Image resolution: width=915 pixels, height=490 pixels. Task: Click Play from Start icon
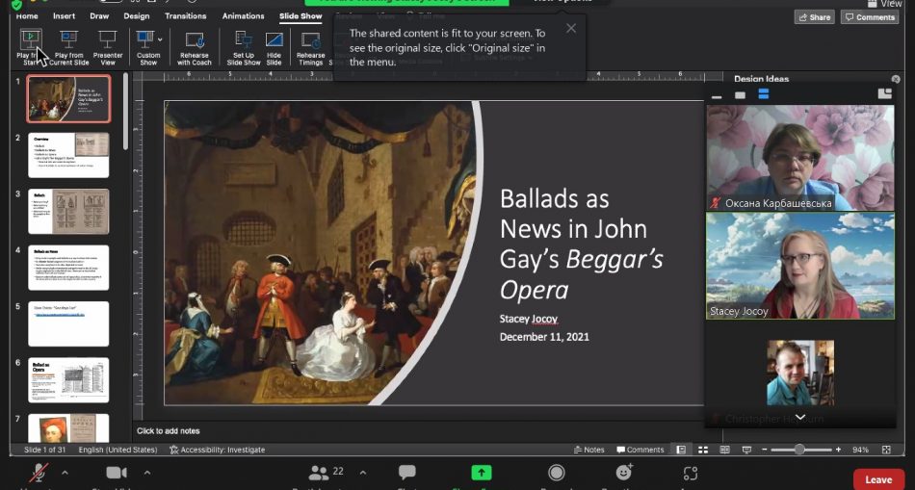pos(30,39)
